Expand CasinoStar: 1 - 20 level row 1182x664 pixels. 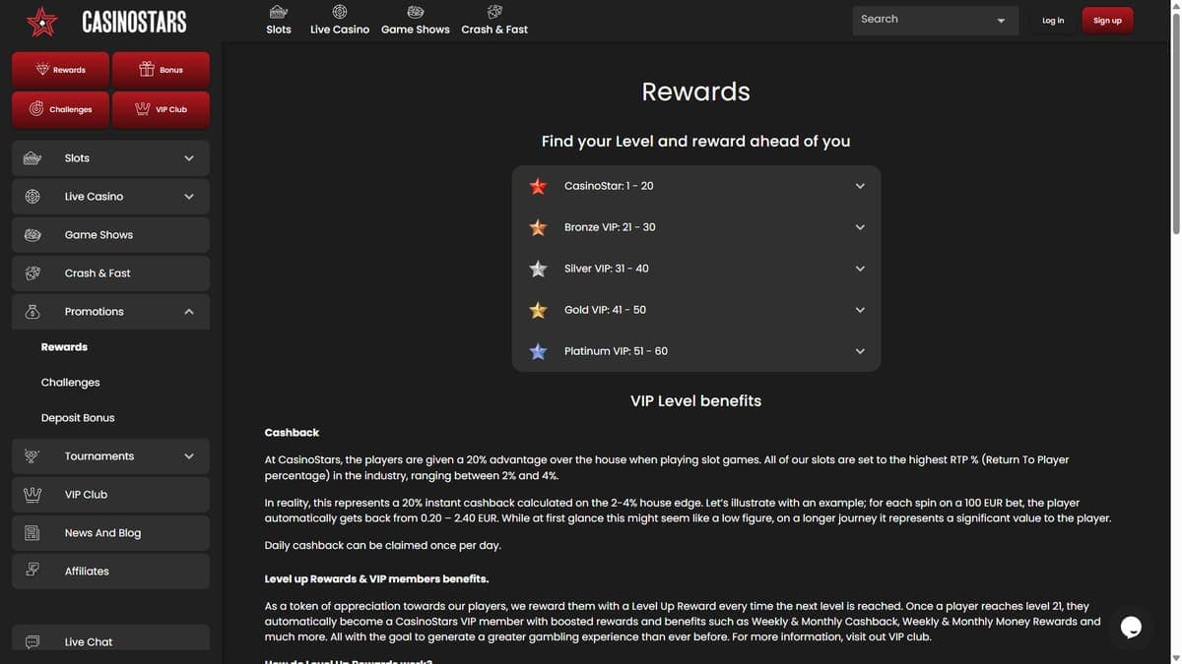696,186
